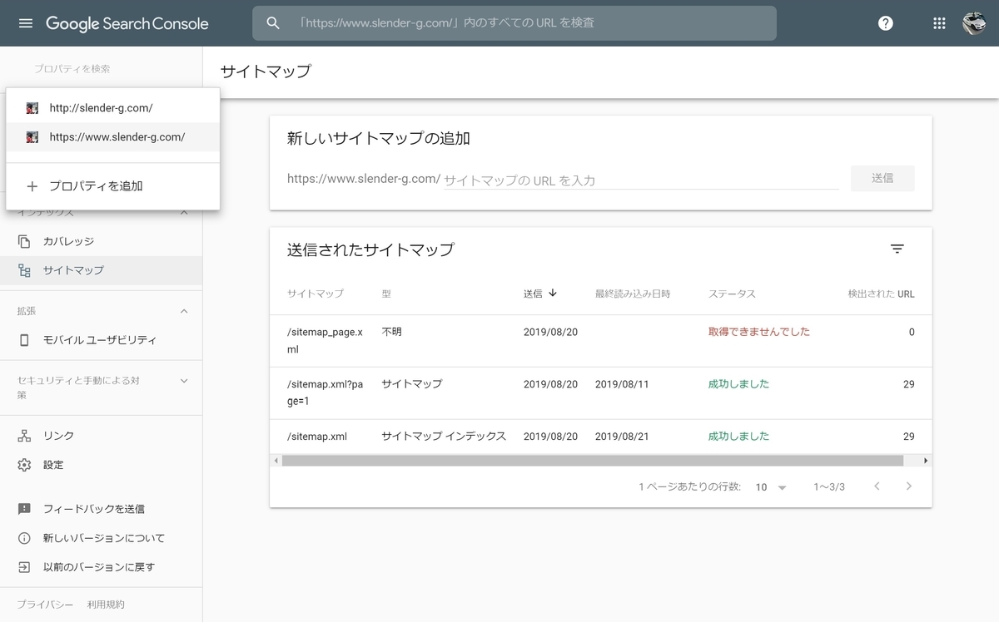Open the hamburger main menu
The width and height of the screenshot is (999, 622).
(26, 23)
